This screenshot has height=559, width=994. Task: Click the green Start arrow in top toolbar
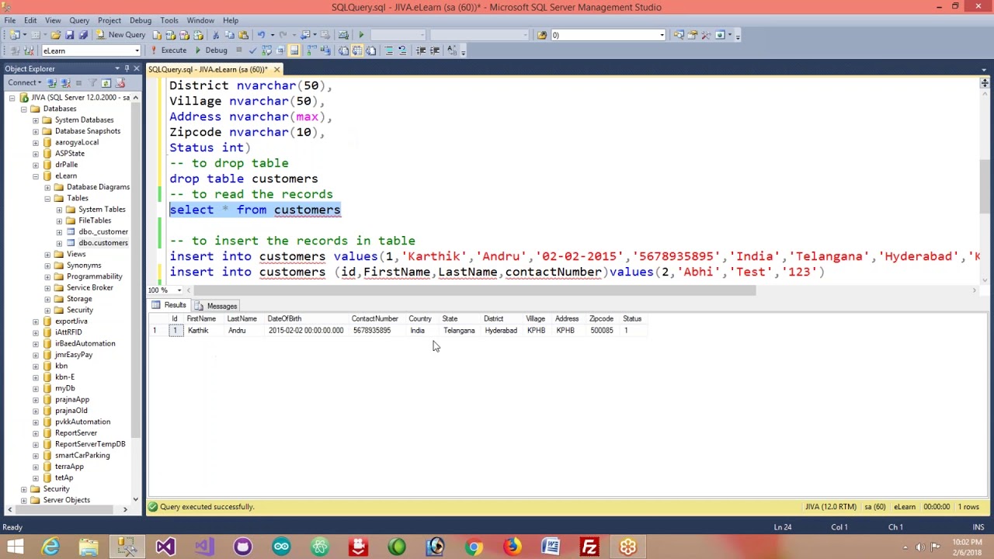point(361,35)
